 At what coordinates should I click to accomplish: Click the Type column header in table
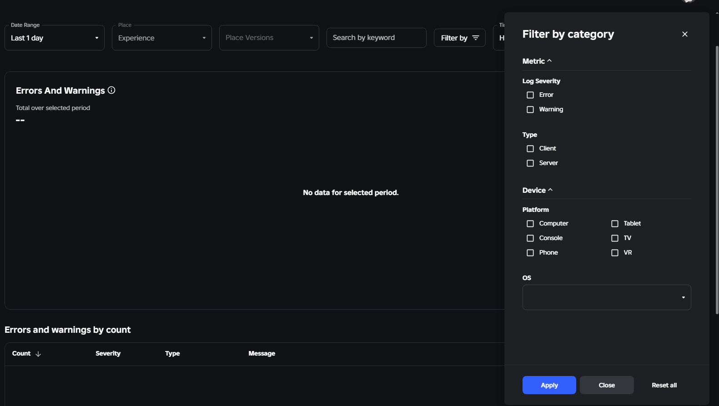(172, 353)
